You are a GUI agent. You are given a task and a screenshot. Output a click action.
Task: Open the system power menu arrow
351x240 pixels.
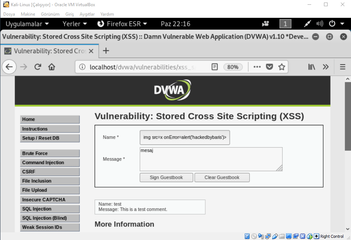342,24
